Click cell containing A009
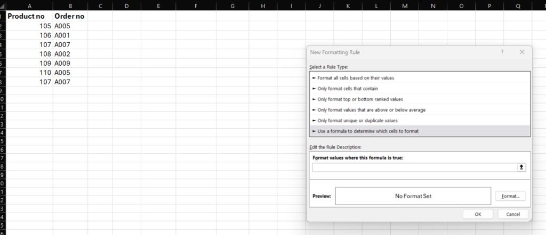 click(x=70, y=63)
